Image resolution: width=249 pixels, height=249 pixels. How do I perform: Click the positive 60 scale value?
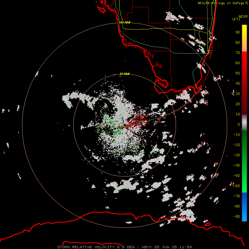pyautogui.click(x=238, y=63)
